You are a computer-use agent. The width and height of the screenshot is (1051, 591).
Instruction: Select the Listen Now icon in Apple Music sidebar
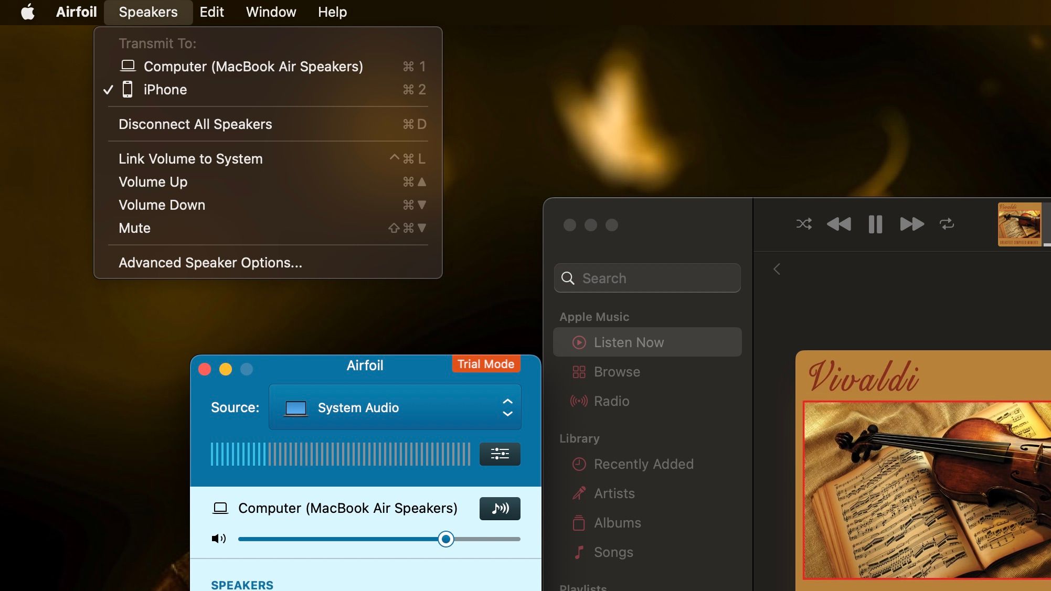(578, 342)
